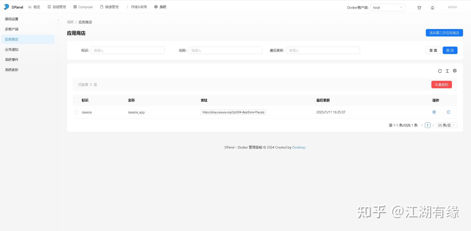Open the notifications bell icon
Image resolution: width=471 pixels, height=231 pixels.
432,7
